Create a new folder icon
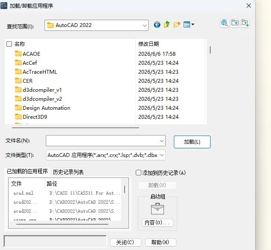271x250 pixels. coord(177,24)
